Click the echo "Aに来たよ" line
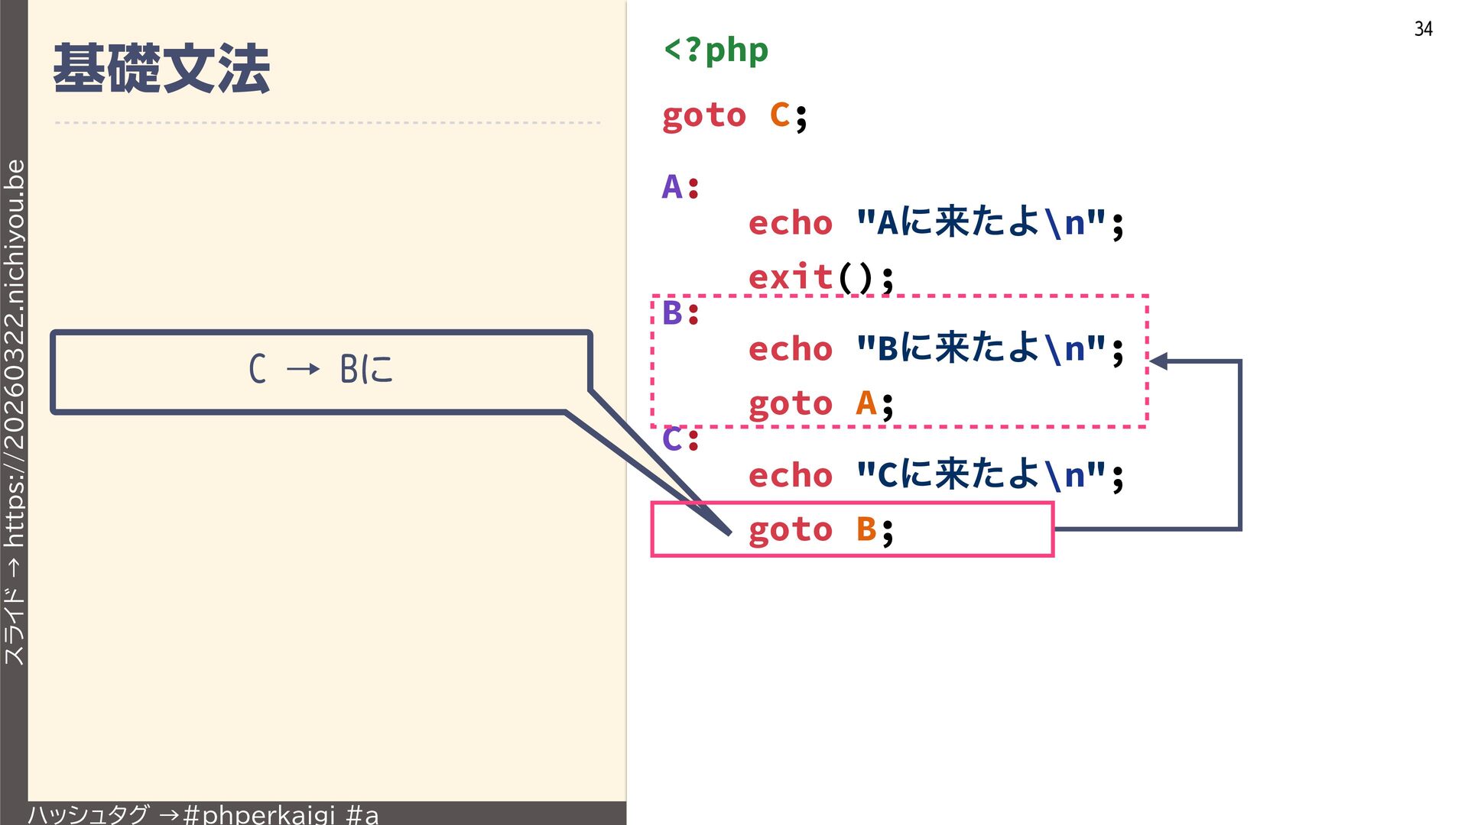Viewport: 1468px width, 825px height. (935, 223)
